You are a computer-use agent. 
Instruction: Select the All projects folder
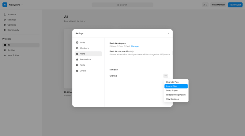(x=21, y=45)
